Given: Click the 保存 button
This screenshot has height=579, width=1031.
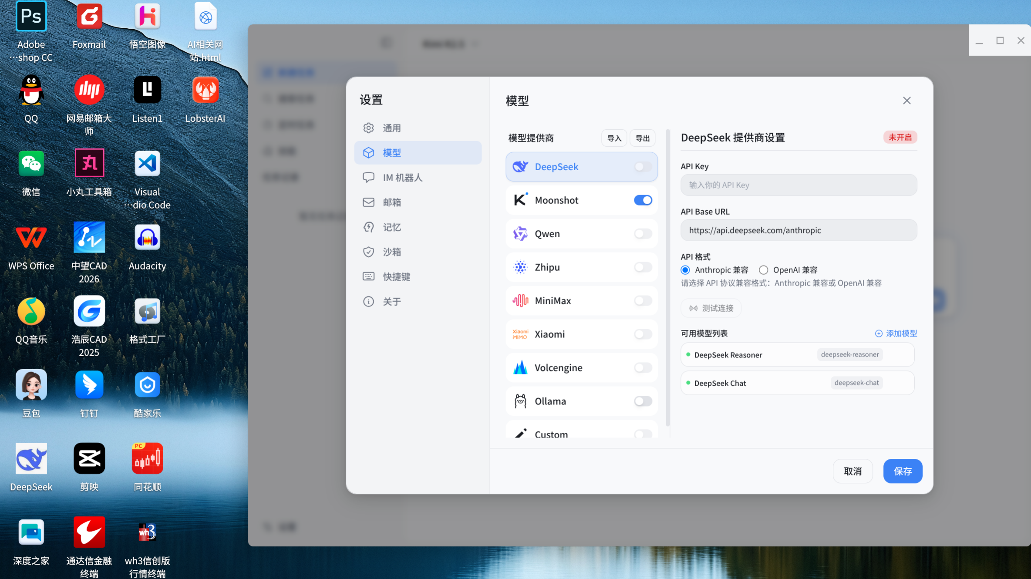Looking at the screenshot, I should point(902,471).
